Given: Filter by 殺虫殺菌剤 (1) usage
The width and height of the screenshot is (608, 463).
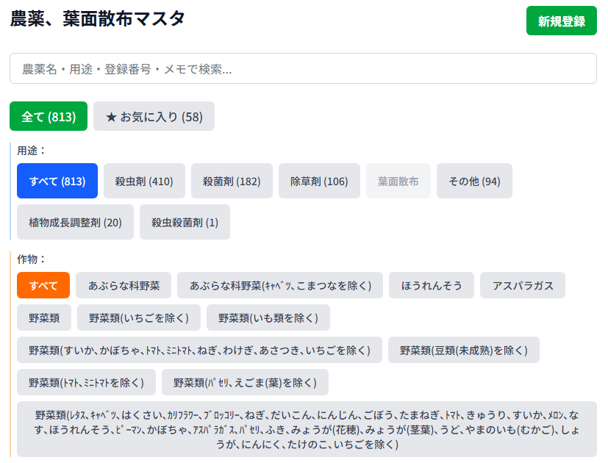Looking at the screenshot, I should [185, 222].
